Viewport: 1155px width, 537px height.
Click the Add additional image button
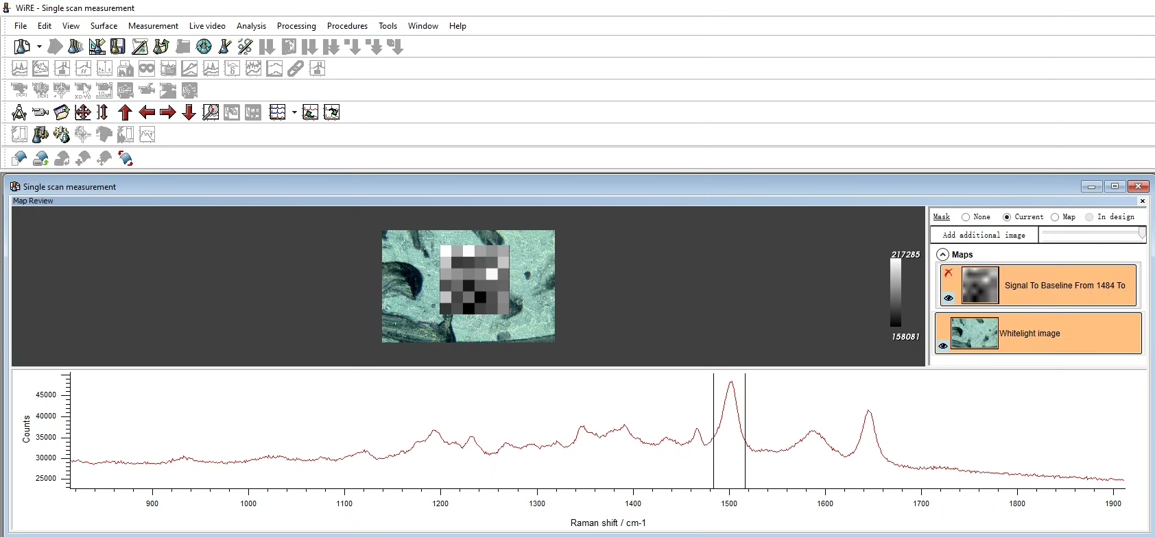984,235
